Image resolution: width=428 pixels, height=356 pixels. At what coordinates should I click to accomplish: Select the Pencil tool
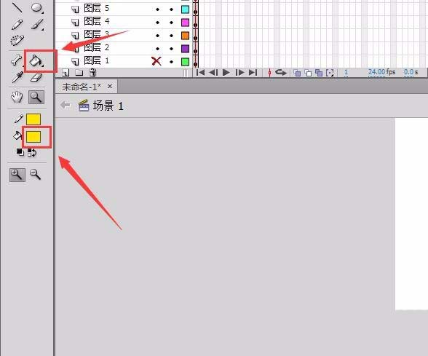[17, 25]
